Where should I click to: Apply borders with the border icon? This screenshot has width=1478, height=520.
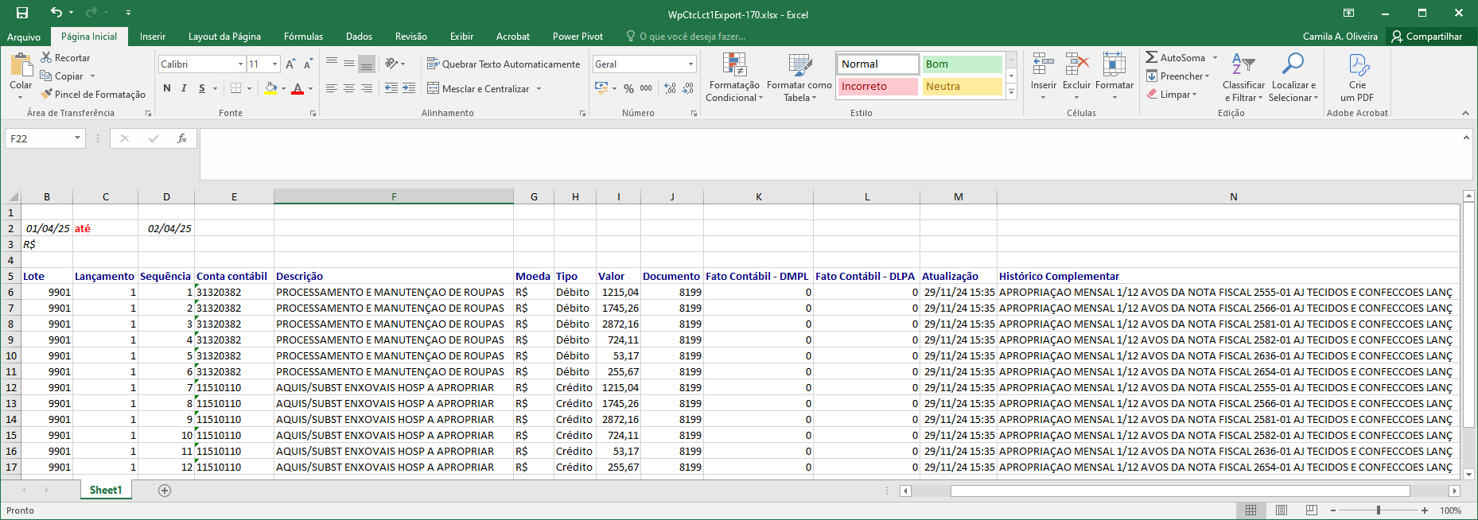point(235,88)
